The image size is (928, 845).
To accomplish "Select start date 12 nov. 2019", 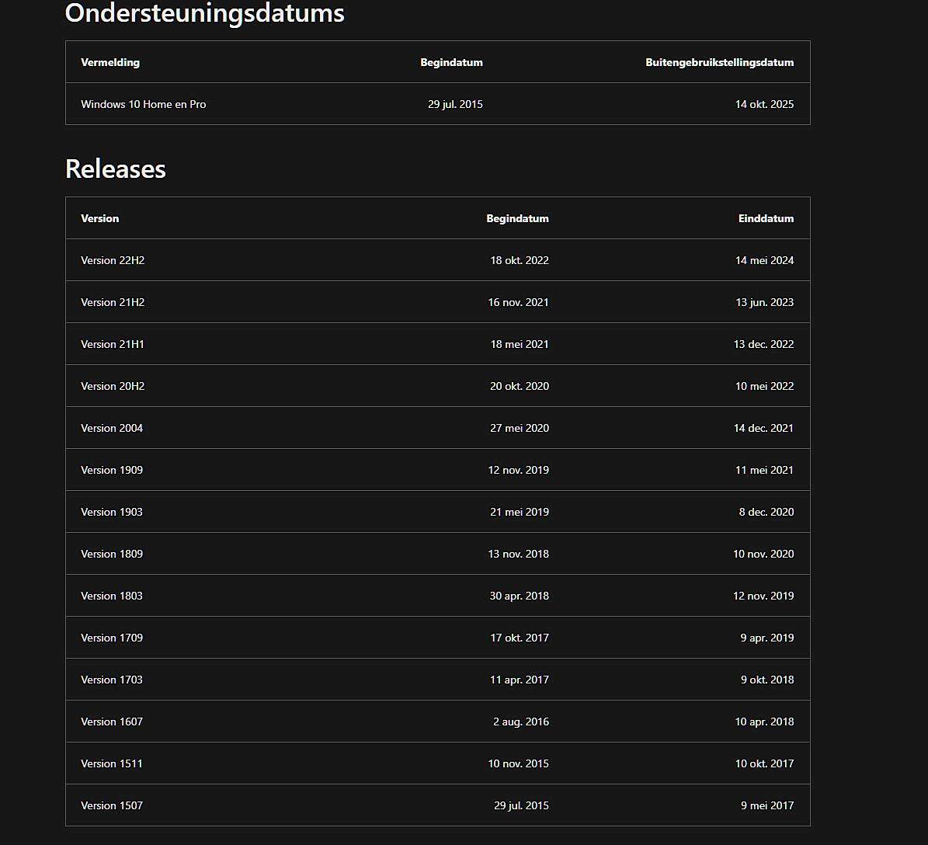I will pos(518,471).
